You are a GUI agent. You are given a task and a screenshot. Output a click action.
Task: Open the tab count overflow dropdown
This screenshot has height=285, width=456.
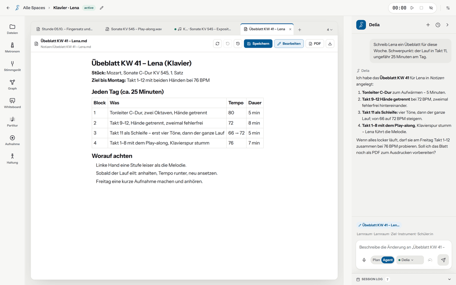point(330,30)
